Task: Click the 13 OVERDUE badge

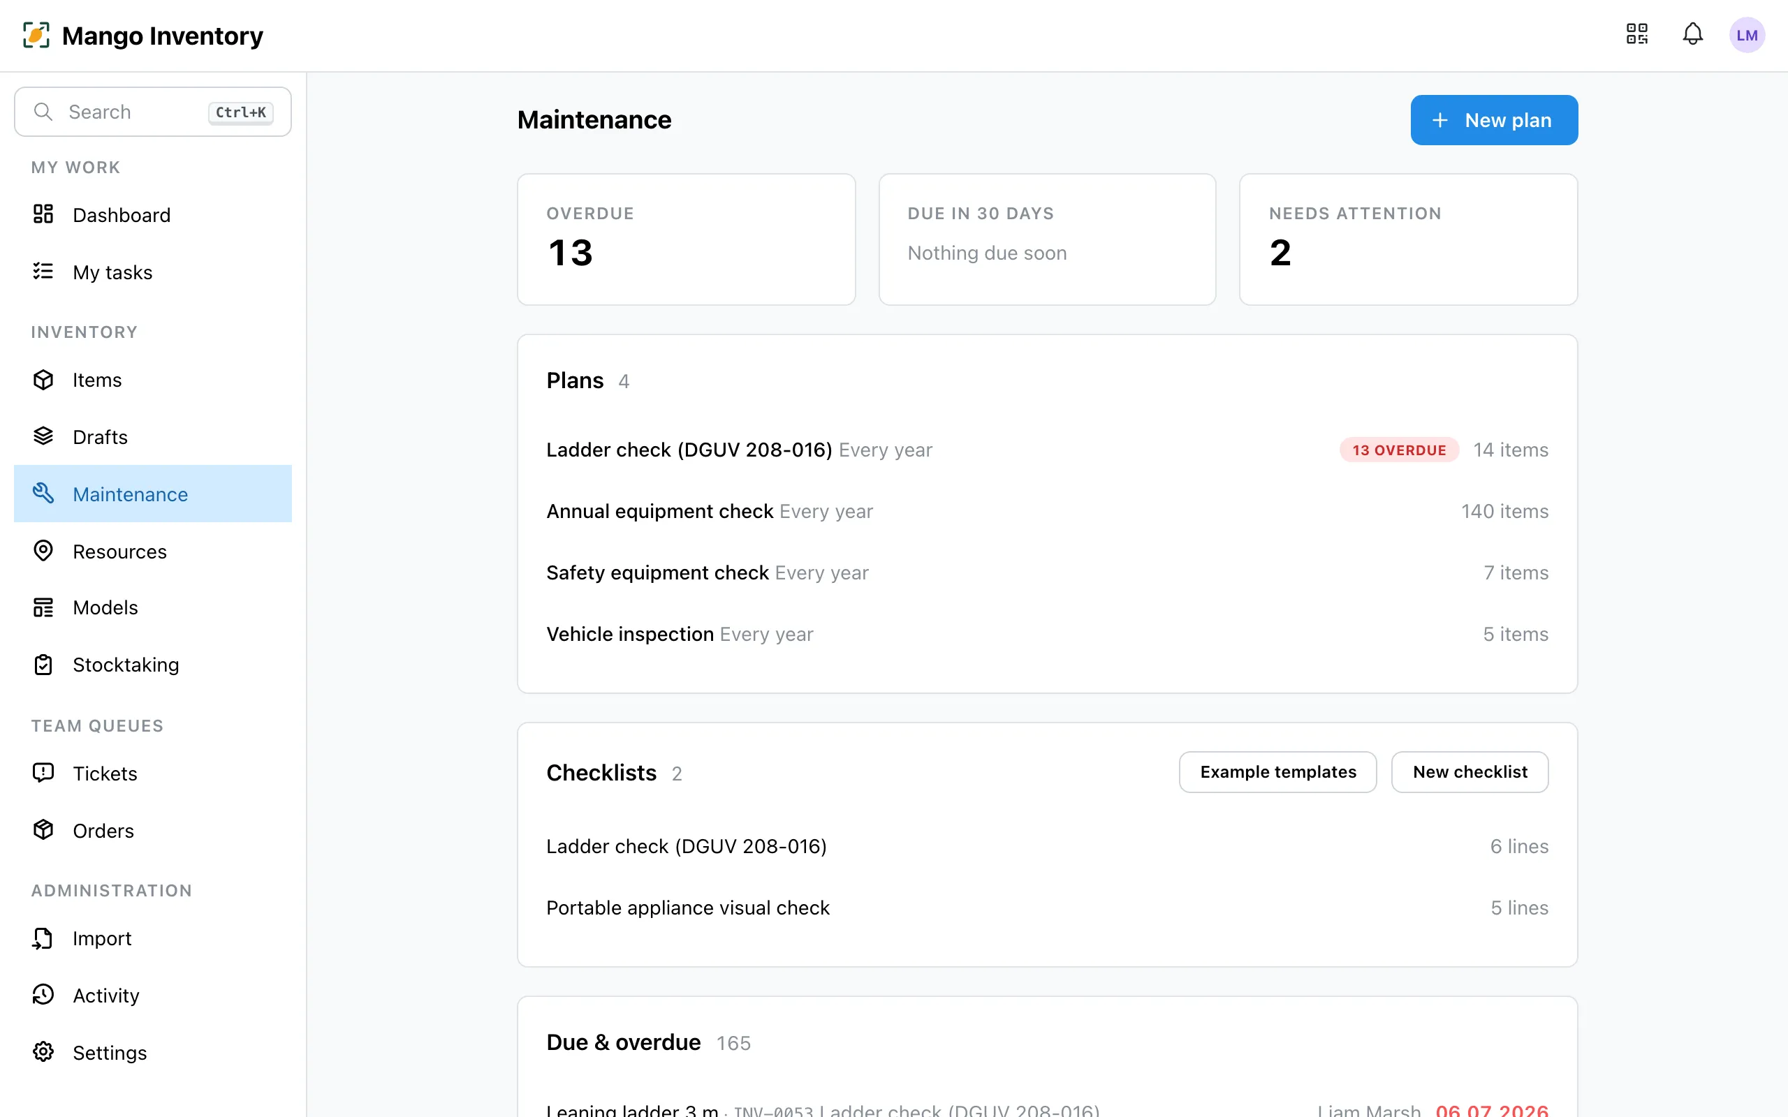Action: [x=1399, y=450]
